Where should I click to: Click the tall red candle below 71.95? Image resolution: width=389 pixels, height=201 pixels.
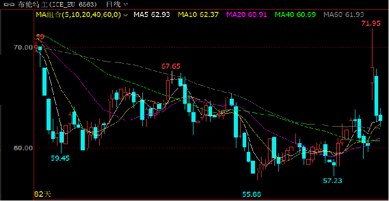pos(372,65)
